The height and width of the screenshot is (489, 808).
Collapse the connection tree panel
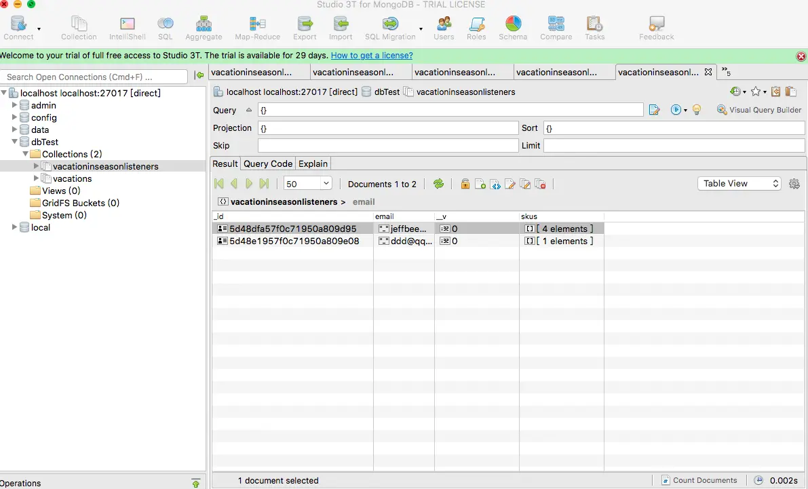(x=199, y=75)
